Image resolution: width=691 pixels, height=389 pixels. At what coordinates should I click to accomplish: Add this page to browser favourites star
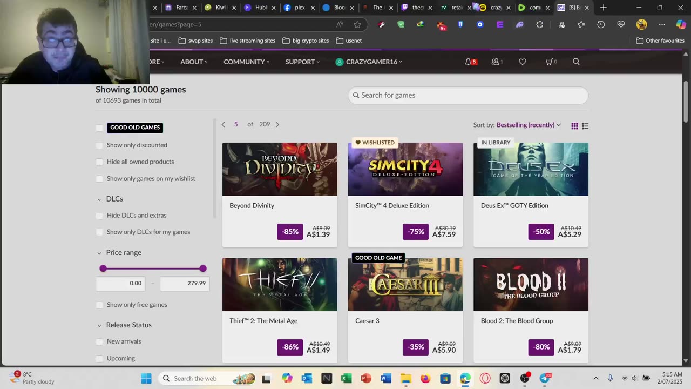pyautogui.click(x=357, y=24)
